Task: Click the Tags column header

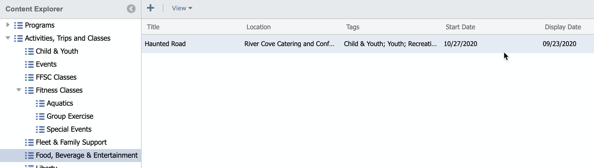Action: point(353,27)
